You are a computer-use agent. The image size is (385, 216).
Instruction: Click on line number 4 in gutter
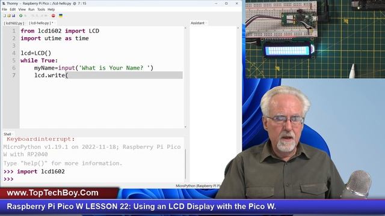pyautogui.click(x=14, y=53)
